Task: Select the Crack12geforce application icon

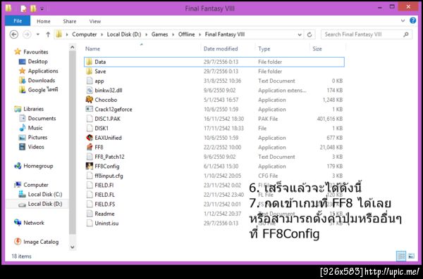Action: (90, 109)
